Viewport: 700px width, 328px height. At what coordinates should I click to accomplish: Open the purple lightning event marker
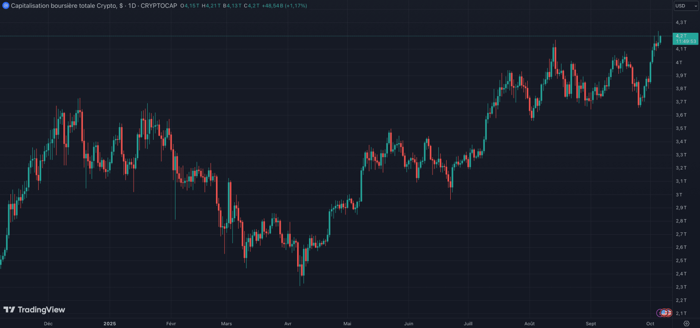(659, 313)
